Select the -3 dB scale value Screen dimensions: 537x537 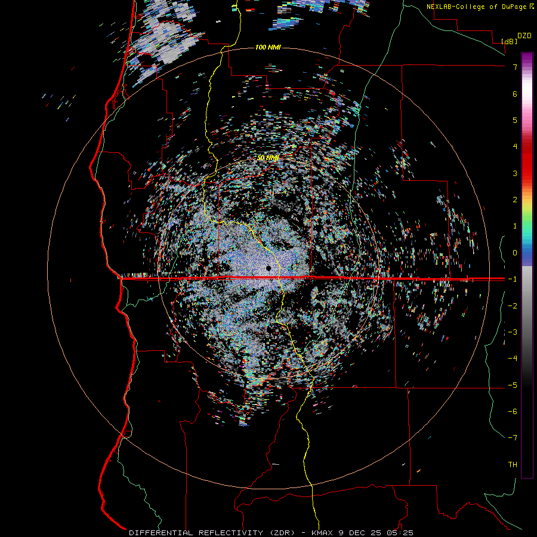(x=513, y=332)
